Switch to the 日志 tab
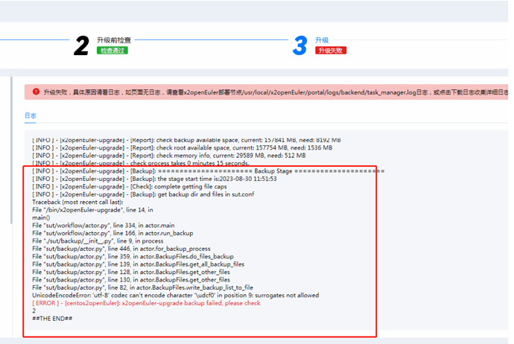514x344 pixels. 30,116
